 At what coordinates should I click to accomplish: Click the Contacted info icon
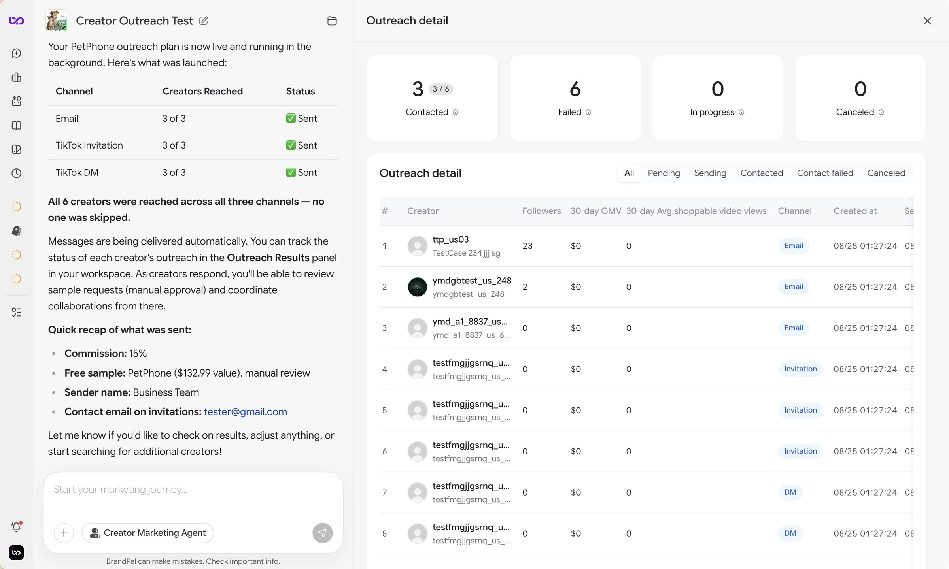(x=456, y=112)
